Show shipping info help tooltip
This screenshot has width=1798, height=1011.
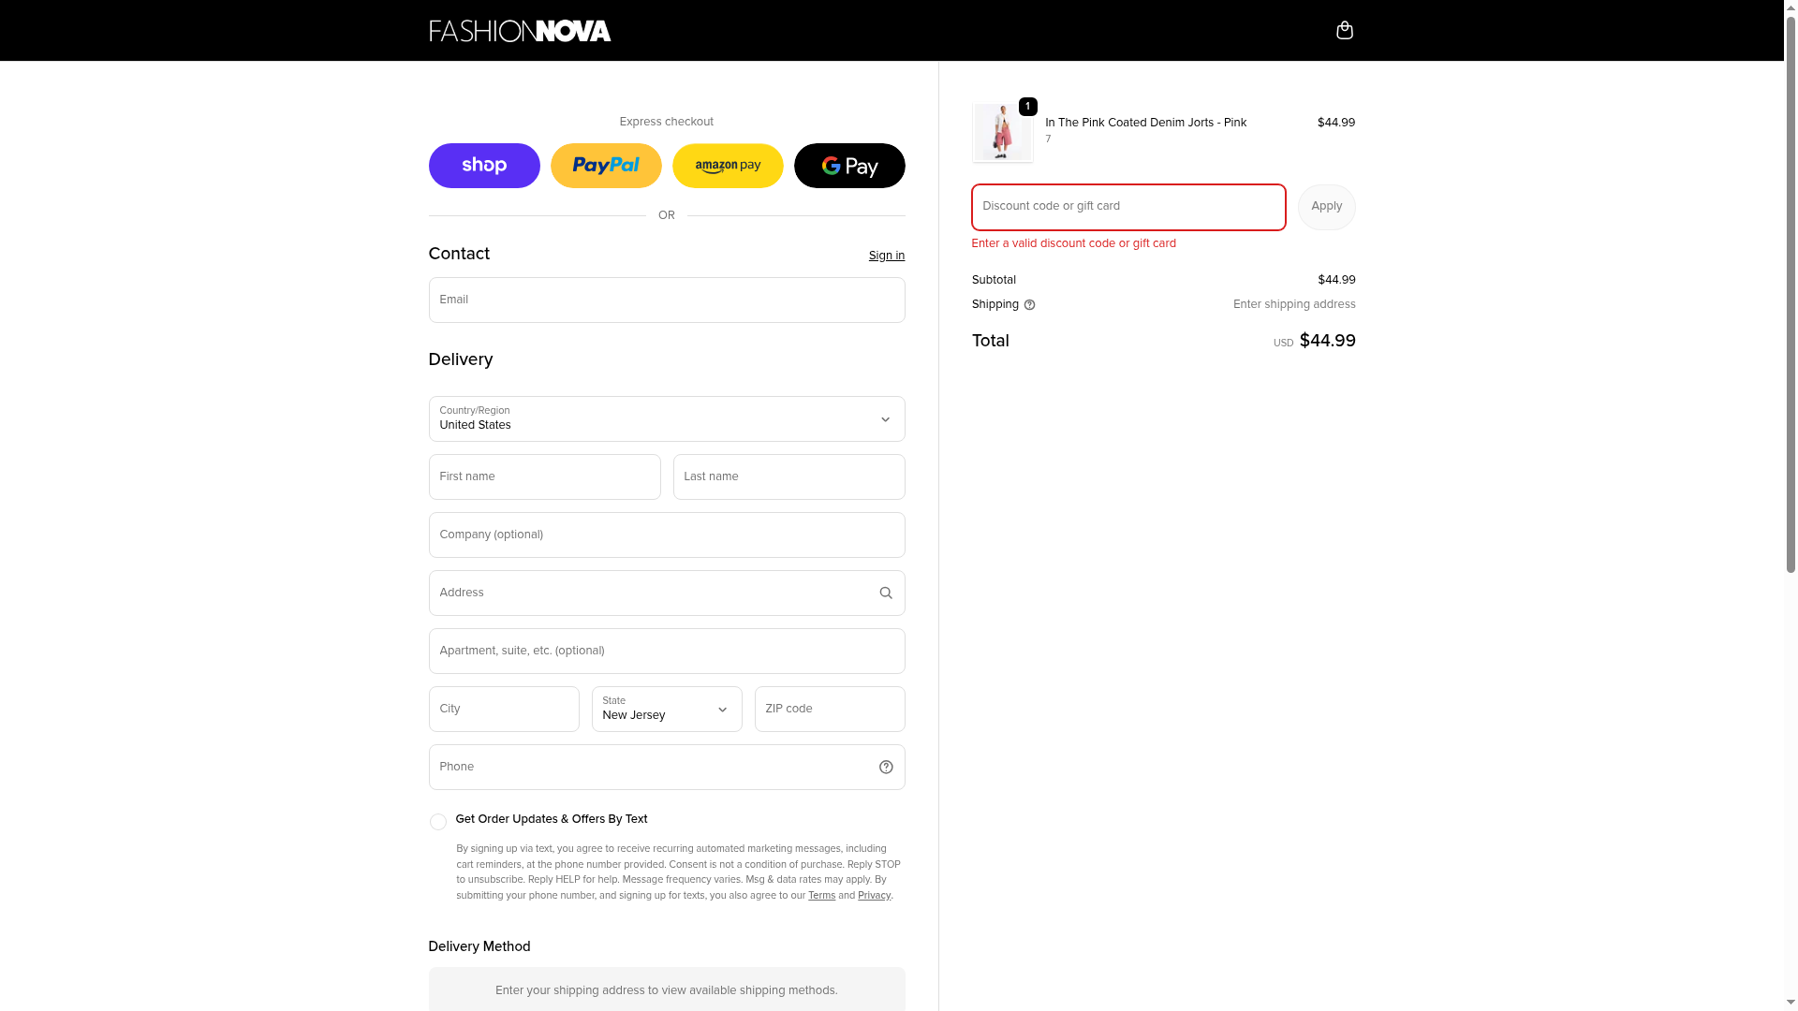(x=1029, y=305)
